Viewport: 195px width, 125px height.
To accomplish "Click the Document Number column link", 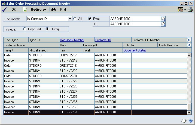I will tap(72, 40).
